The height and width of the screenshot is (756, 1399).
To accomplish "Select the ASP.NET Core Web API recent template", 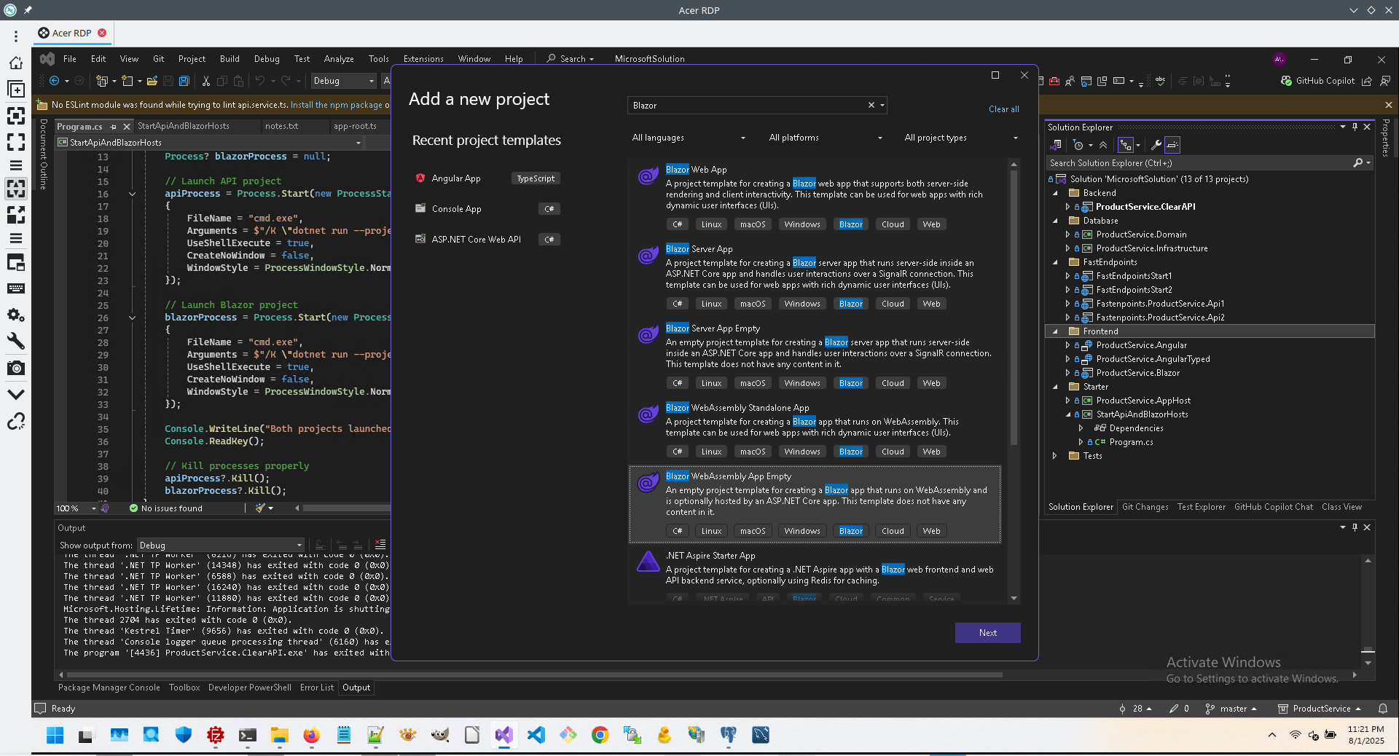I will click(x=487, y=240).
